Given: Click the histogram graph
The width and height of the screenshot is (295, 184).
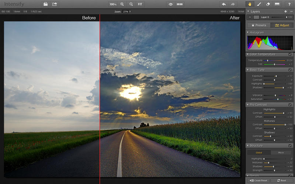Looking at the screenshot, I should pos(270,43).
